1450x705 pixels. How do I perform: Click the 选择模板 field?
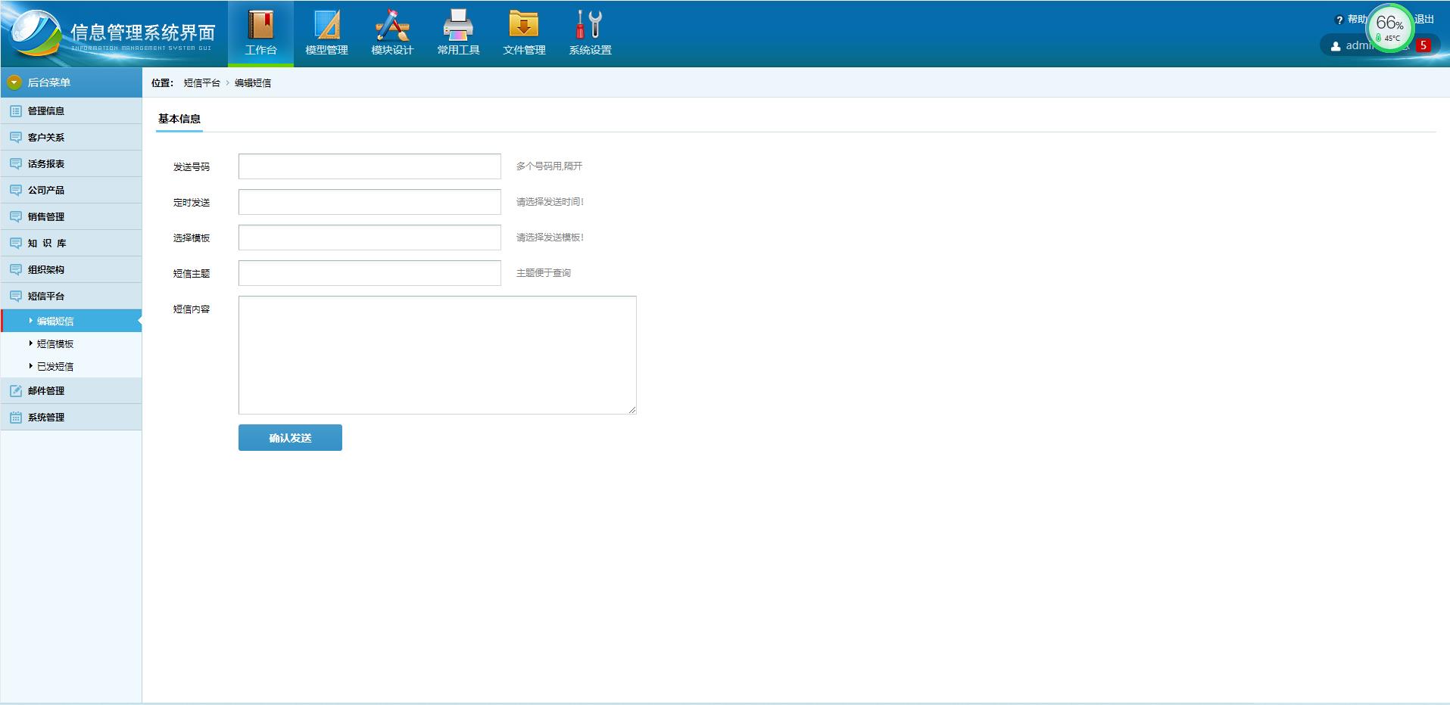[370, 238]
